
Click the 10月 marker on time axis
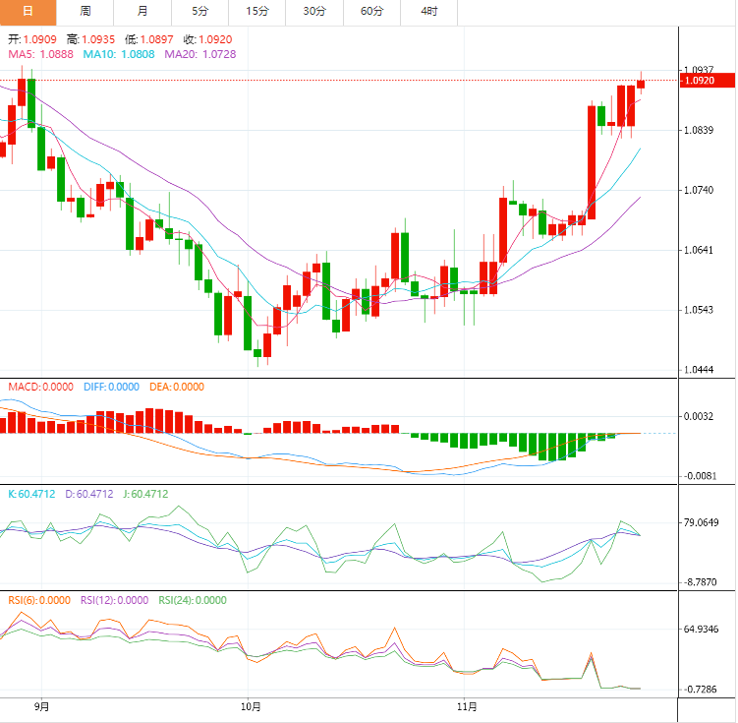251,706
